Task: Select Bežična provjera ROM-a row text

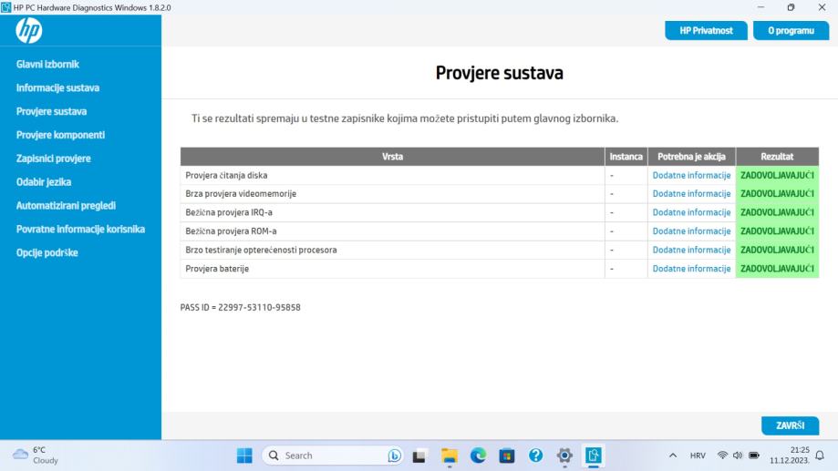Action: click(231, 230)
